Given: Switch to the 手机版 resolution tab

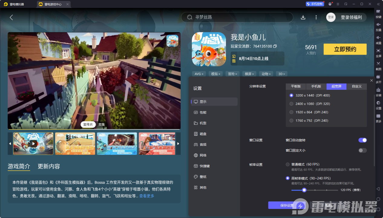Looking at the screenshot, I should tap(316, 86).
